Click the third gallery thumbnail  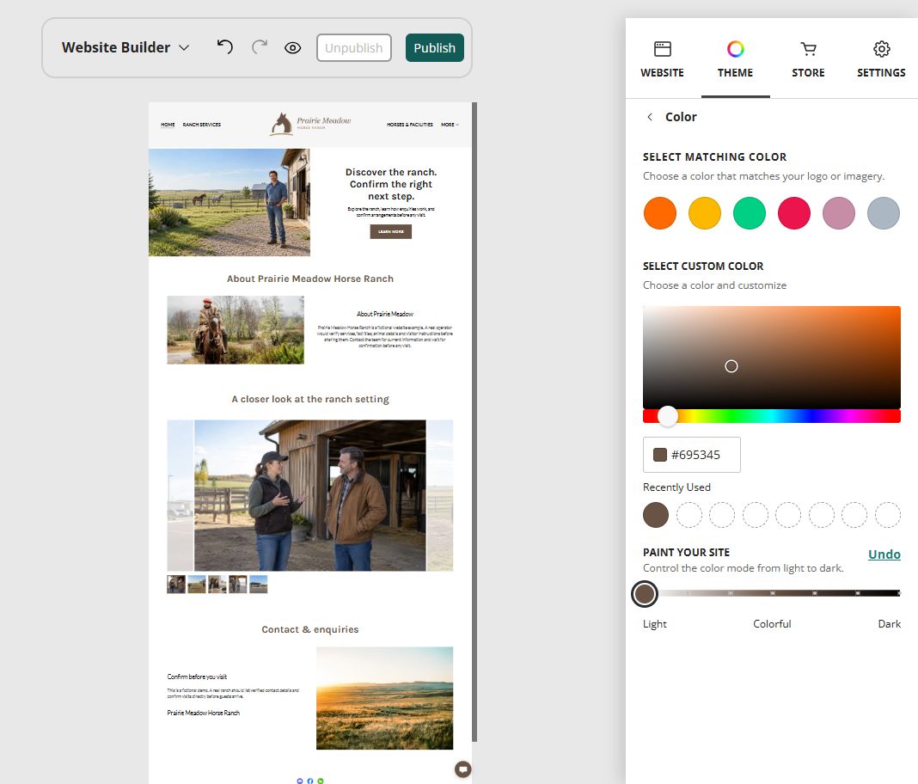pyautogui.click(x=217, y=585)
